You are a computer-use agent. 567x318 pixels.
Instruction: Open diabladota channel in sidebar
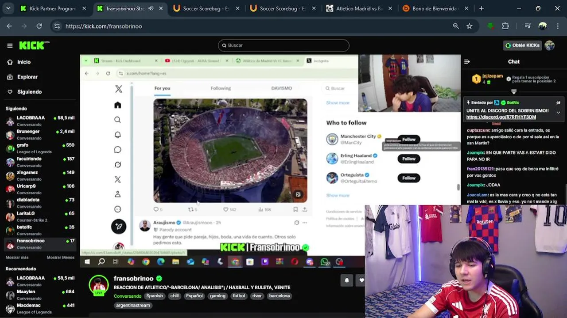[40, 203]
